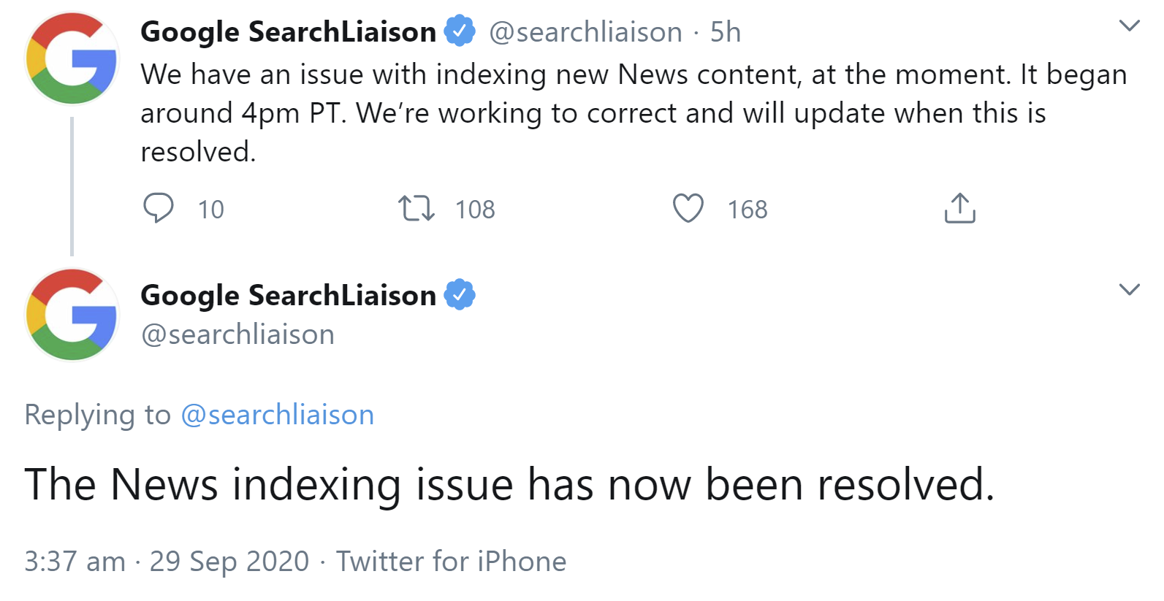
Task: Click the profile avatar on the reply tweet
Action: (71, 315)
